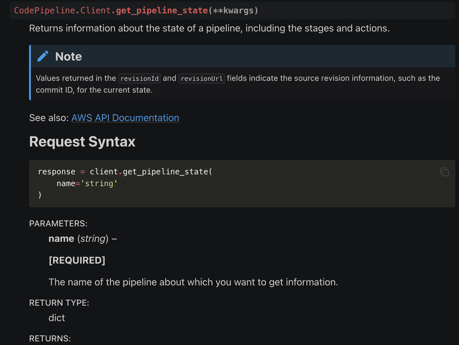The width and height of the screenshot is (459, 345).
Task: Click the bold name parameter
Action: click(61, 239)
